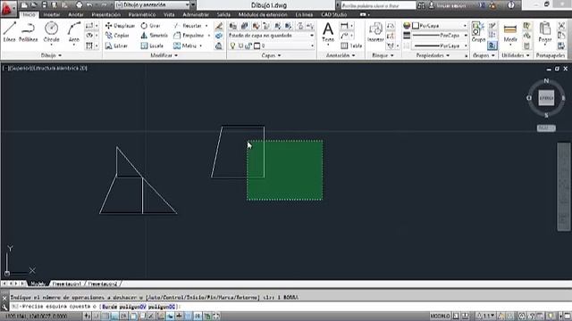This screenshot has width=572, height=321.
Task: Expand the Modificar panel
Action: (x=164, y=55)
